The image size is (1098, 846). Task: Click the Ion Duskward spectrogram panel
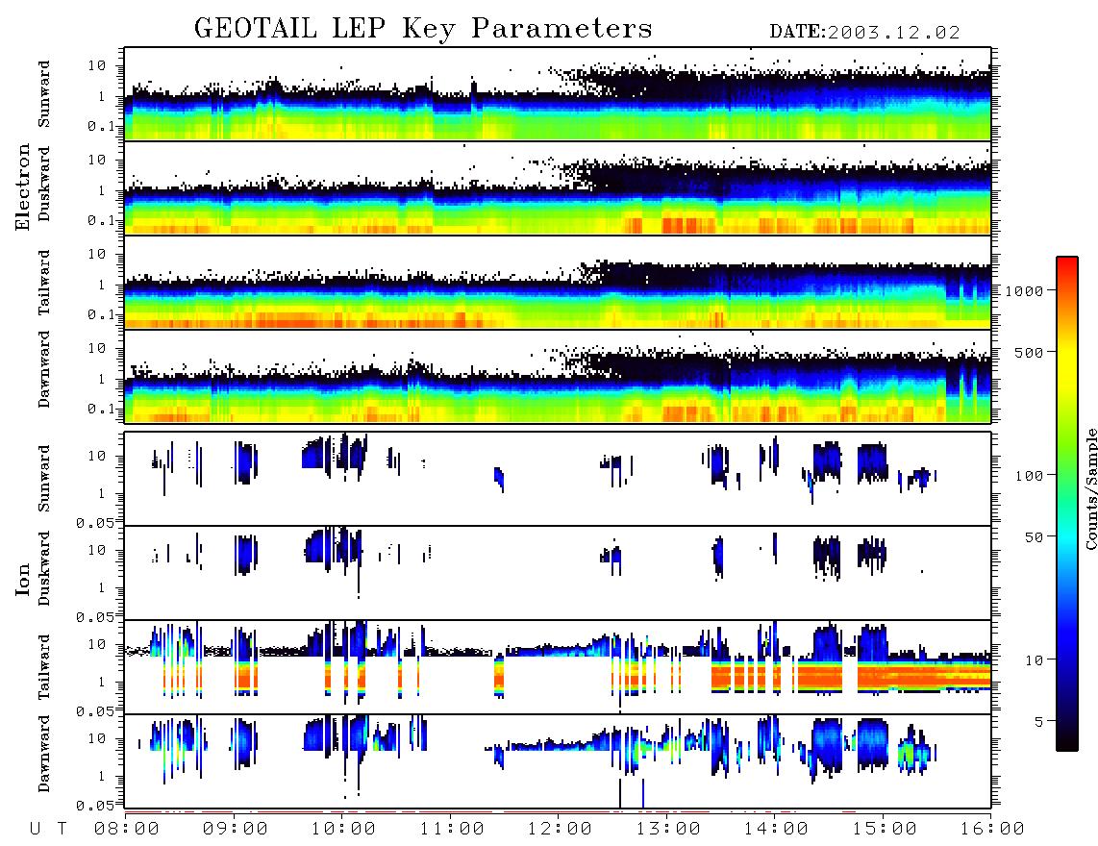pos(558,573)
